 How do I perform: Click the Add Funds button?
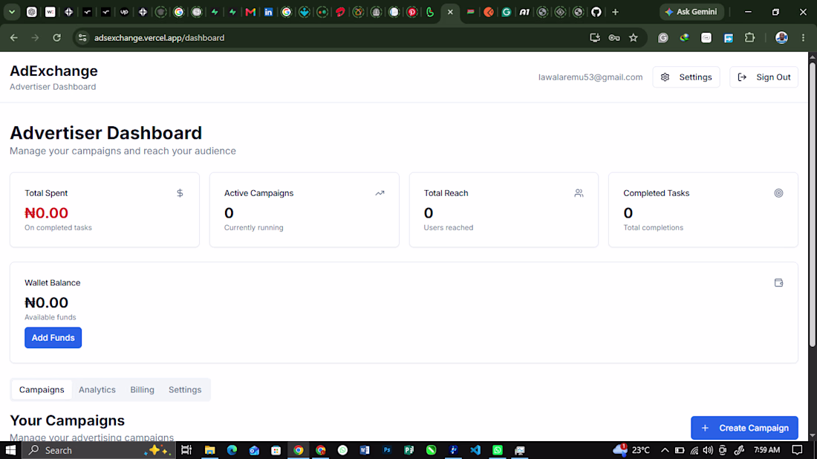(x=53, y=338)
